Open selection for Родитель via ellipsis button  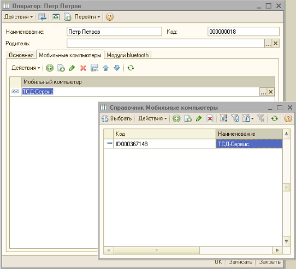[x=268, y=44]
